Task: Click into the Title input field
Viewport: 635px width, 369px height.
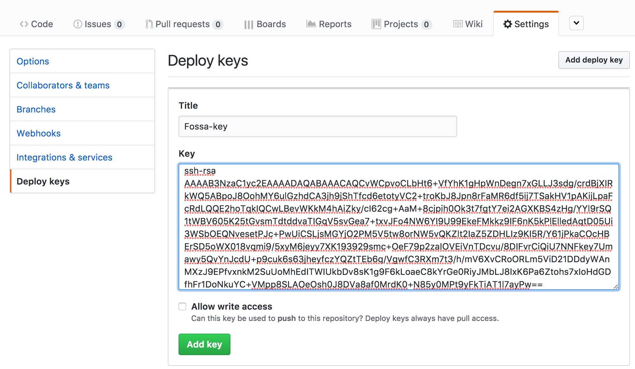Action: click(x=317, y=126)
